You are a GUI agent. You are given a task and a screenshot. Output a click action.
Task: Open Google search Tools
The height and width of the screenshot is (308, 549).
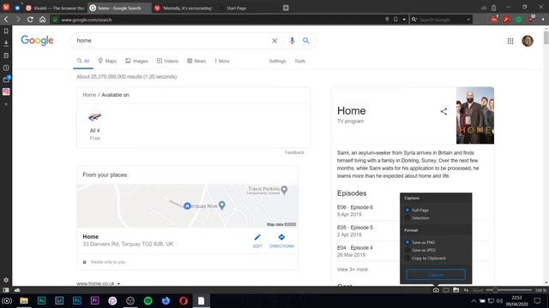(299, 61)
